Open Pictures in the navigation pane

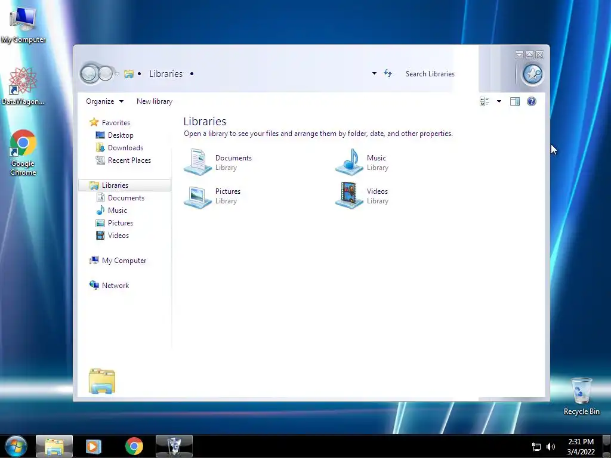click(121, 223)
